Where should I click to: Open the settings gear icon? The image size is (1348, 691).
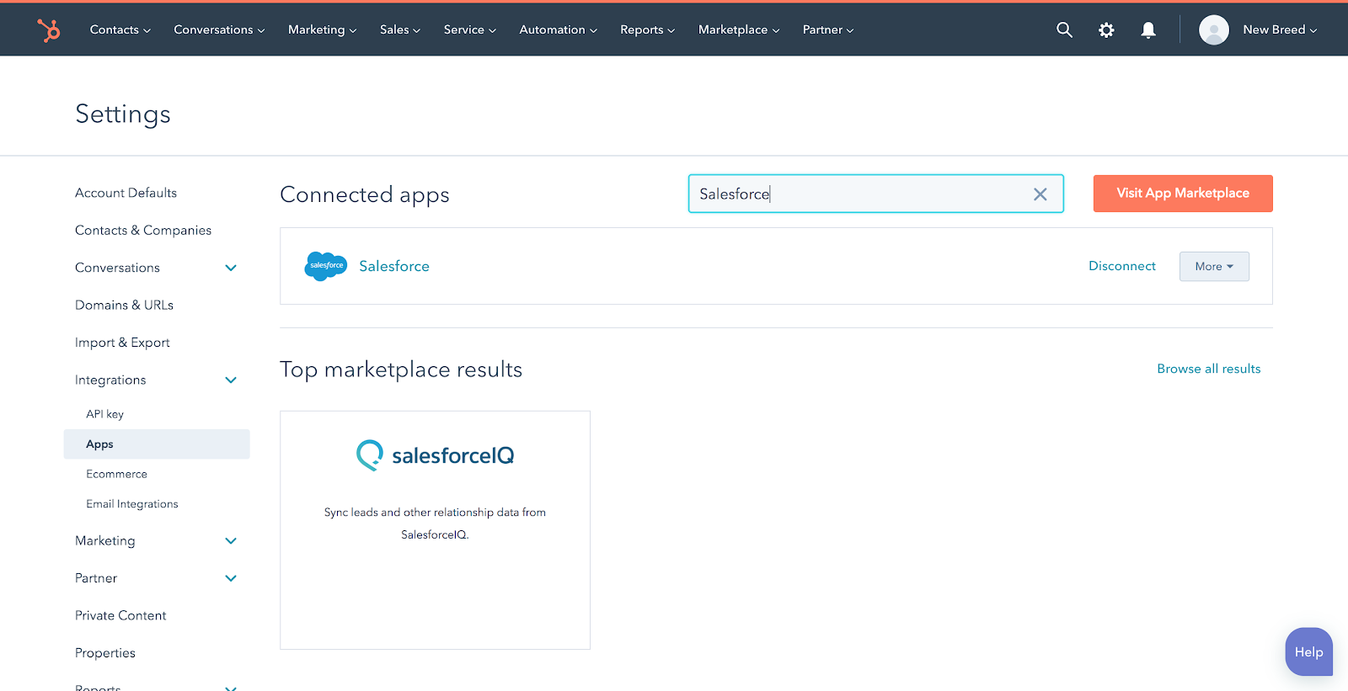pos(1106,29)
